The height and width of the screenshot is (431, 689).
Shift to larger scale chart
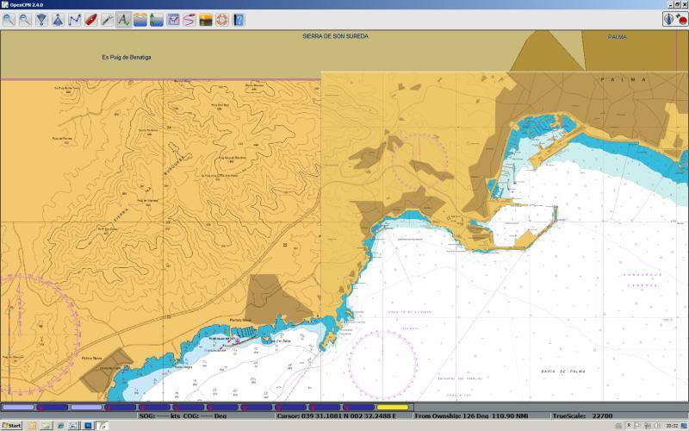(x=41, y=19)
